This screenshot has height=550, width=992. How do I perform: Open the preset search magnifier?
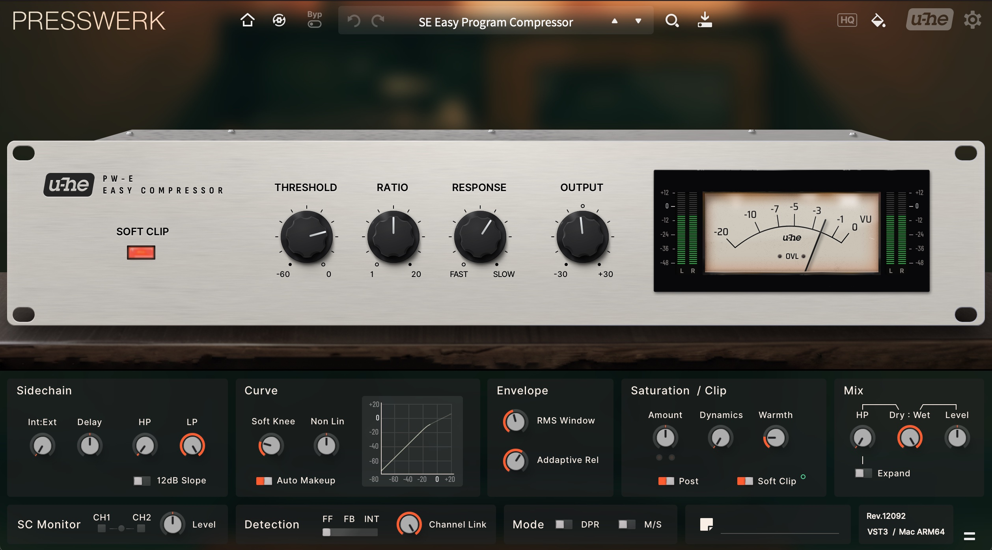pos(671,20)
